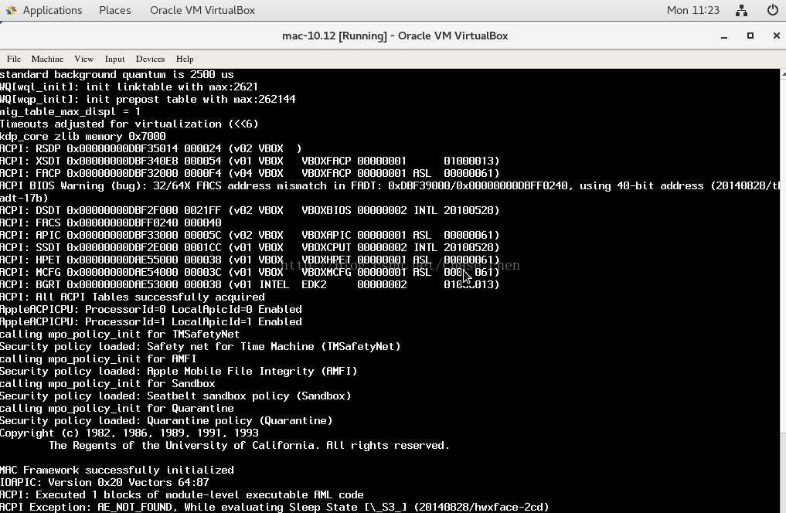Screen dimensions: 786x513
Task: Click the 'ACPI: BGRT' line
Action: click(250, 284)
